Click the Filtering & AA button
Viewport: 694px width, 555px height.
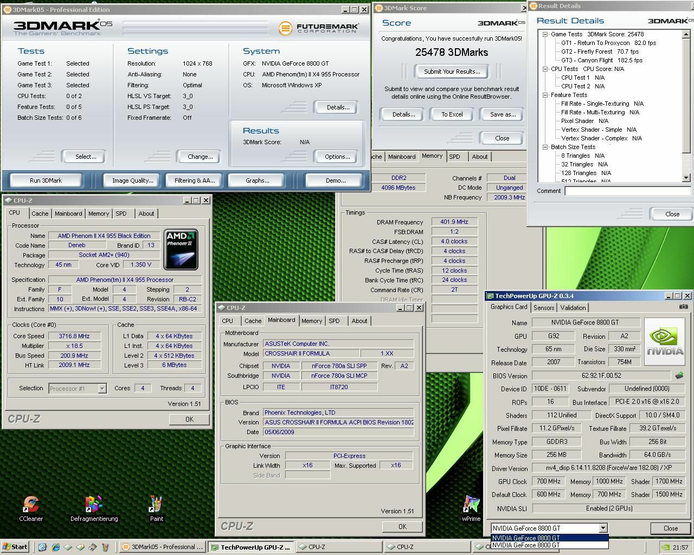[195, 180]
